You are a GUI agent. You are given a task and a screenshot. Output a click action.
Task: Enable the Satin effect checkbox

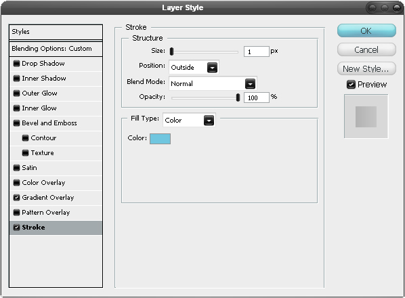tap(16, 168)
